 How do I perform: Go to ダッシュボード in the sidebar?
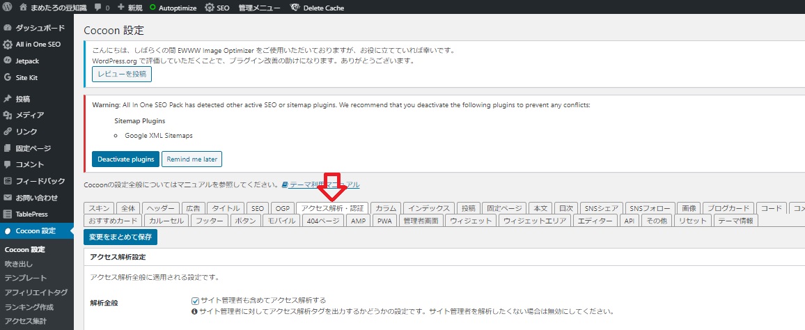(37, 28)
